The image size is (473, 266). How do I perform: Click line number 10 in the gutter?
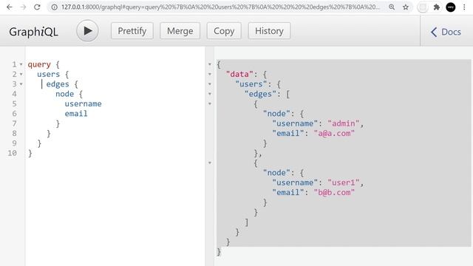[13, 153]
